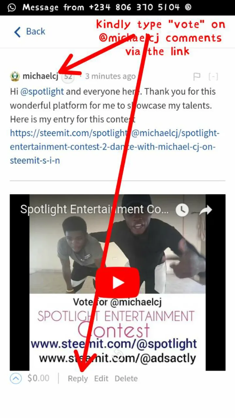Viewport: 235px width, 418px height.
Task: Open the WhatsApp message notification banner
Action: click(x=117, y=8)
